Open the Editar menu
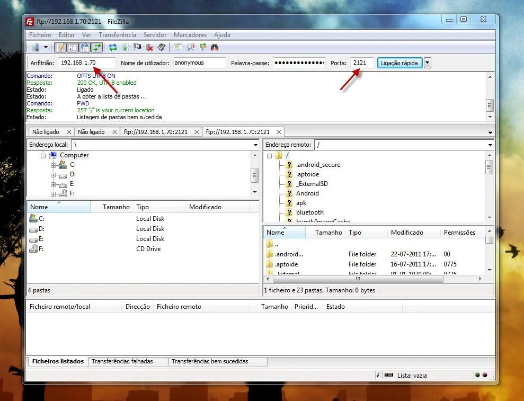 [x=67, y=35]
